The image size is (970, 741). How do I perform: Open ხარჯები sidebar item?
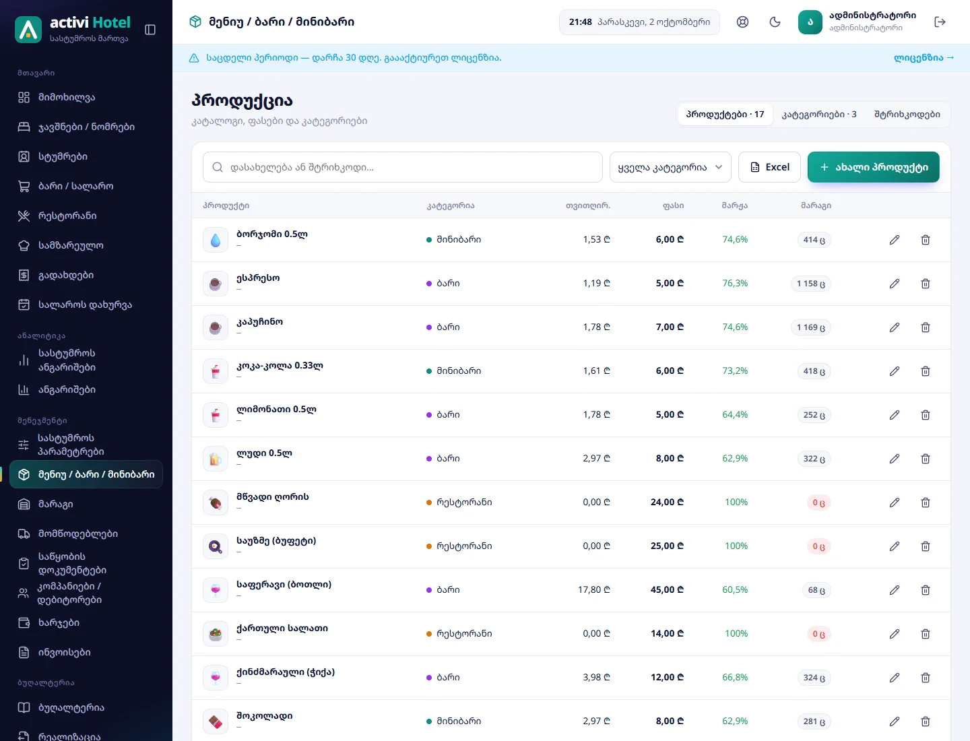click(86, 622)
